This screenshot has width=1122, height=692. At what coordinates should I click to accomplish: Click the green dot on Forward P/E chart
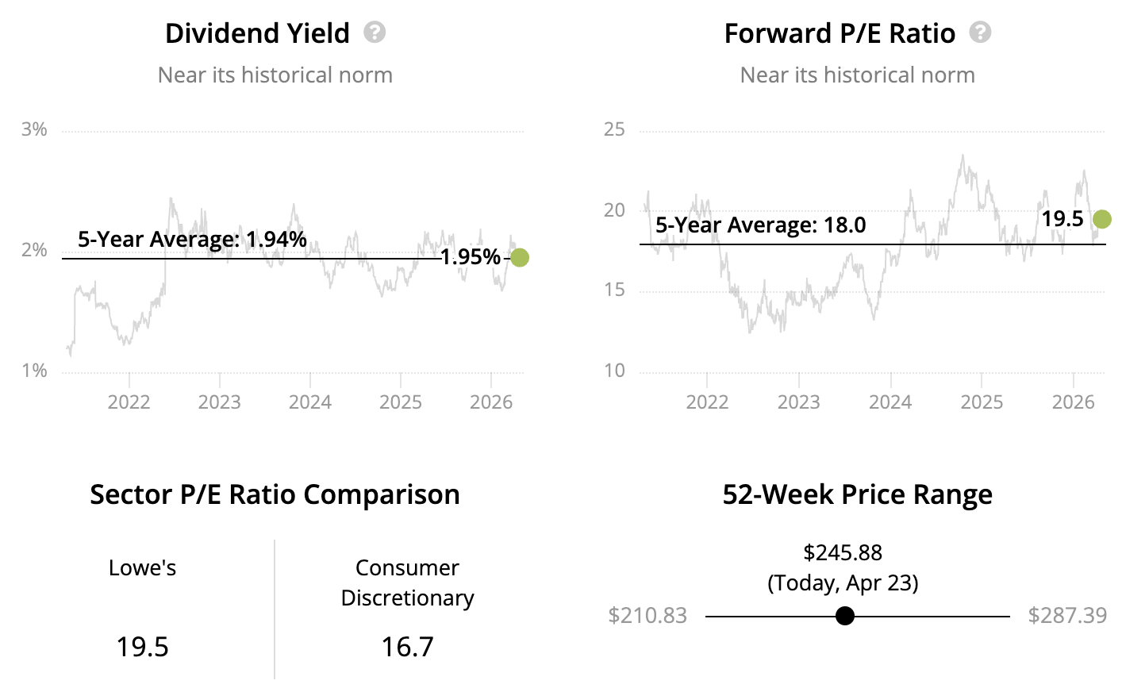tap(1101, 219)
